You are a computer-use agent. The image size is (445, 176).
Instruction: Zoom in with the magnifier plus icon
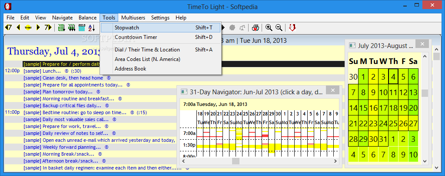click(x=269, y=27)
